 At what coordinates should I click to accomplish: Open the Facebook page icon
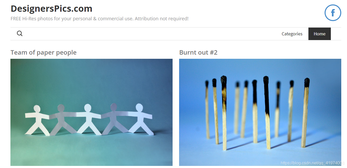coord(333,13)
